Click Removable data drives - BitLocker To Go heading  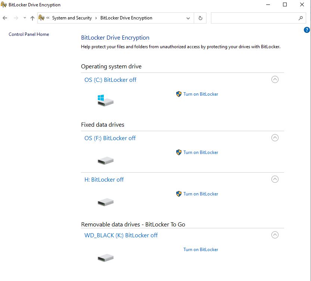point(133,225)
